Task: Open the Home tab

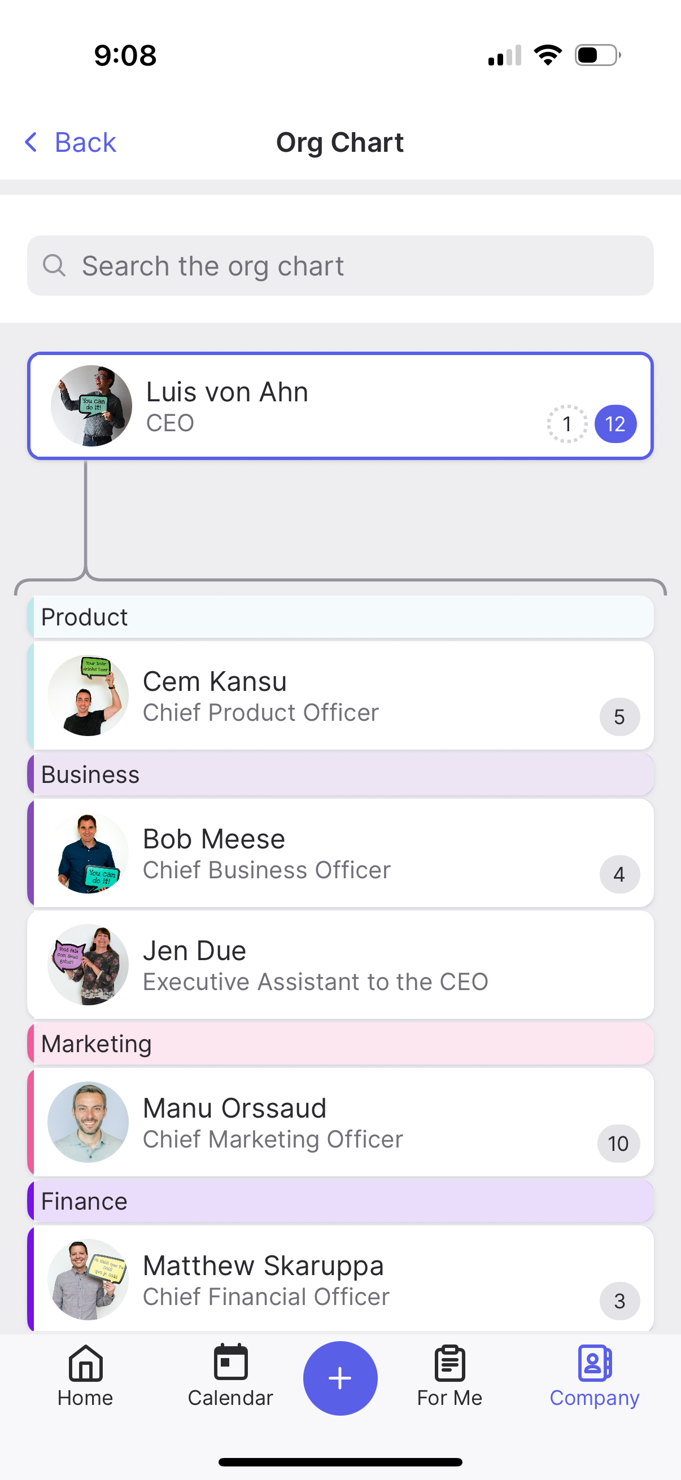Action: pyautogui.click(x=85, y=1379)
